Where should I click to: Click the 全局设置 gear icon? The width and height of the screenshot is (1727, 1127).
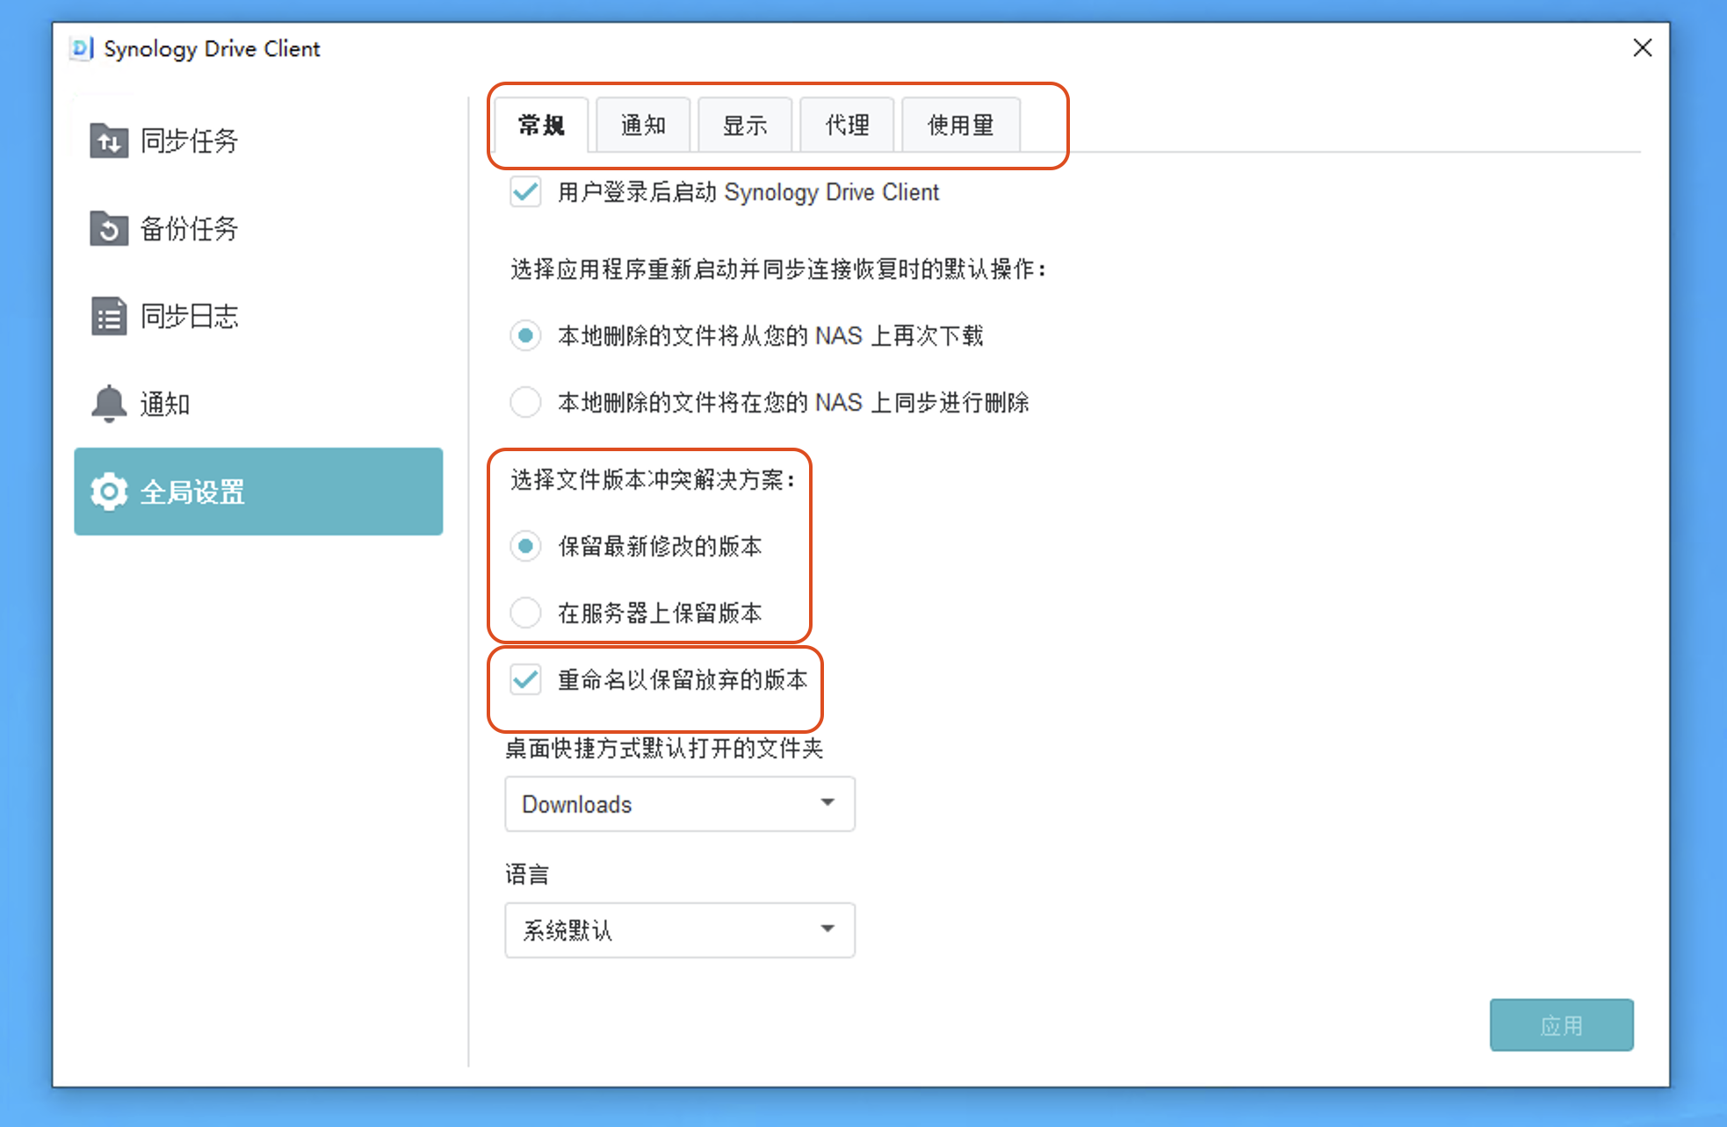[x=109, y=492]
